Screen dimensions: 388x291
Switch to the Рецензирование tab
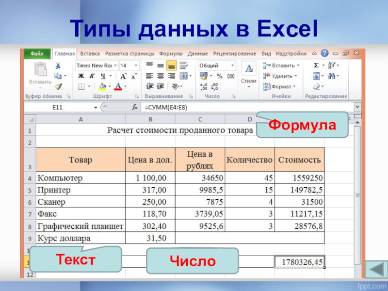[235, 54]
